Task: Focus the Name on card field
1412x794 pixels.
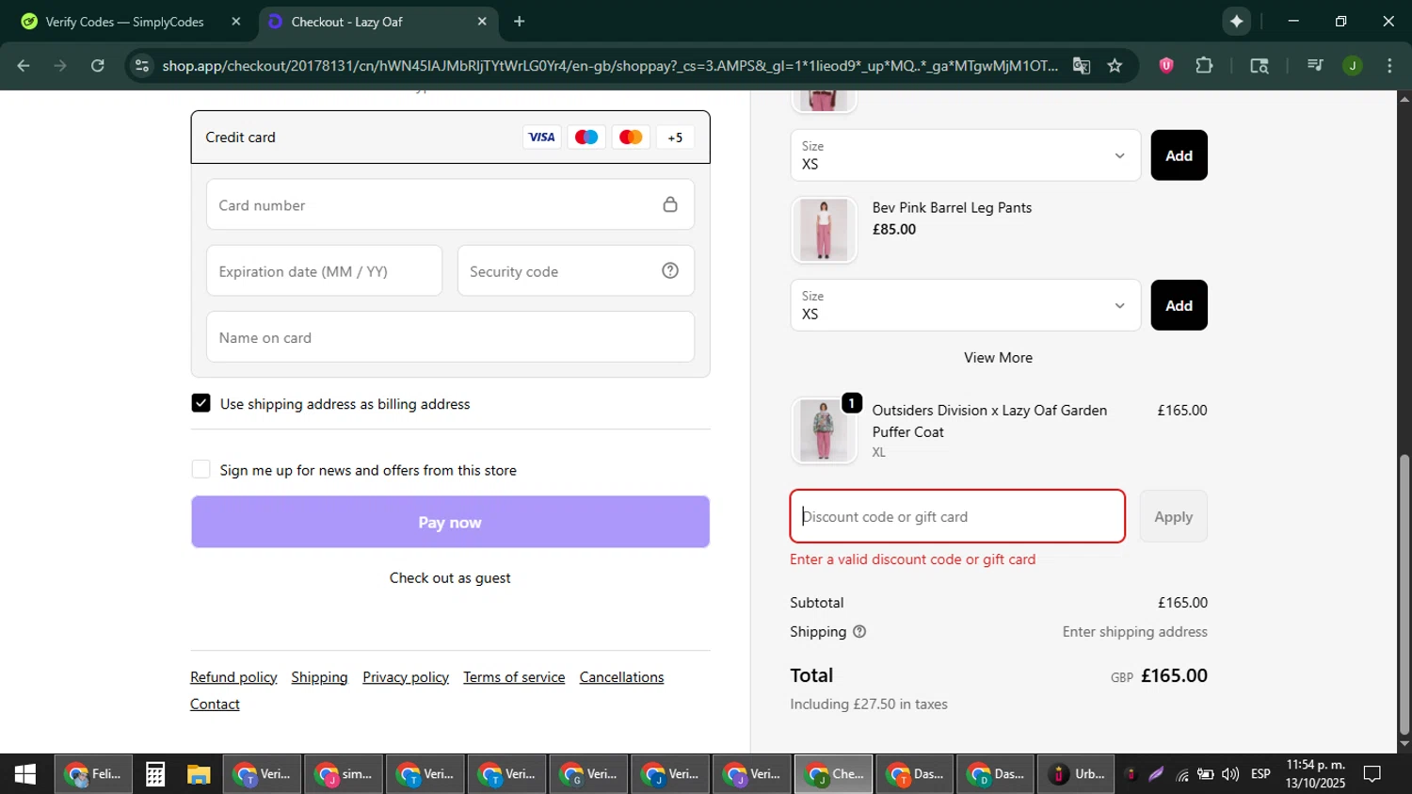Action: pyautogui.click(x=450, y=337)
